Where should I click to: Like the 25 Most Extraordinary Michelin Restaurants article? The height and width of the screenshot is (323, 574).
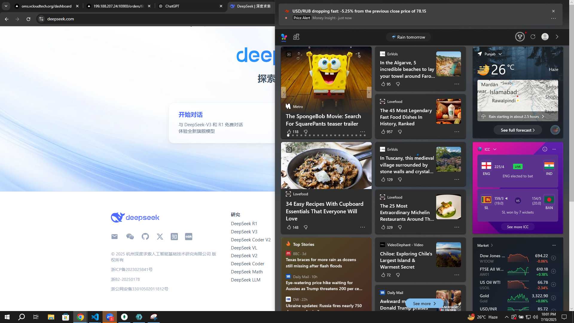(383, 228)
